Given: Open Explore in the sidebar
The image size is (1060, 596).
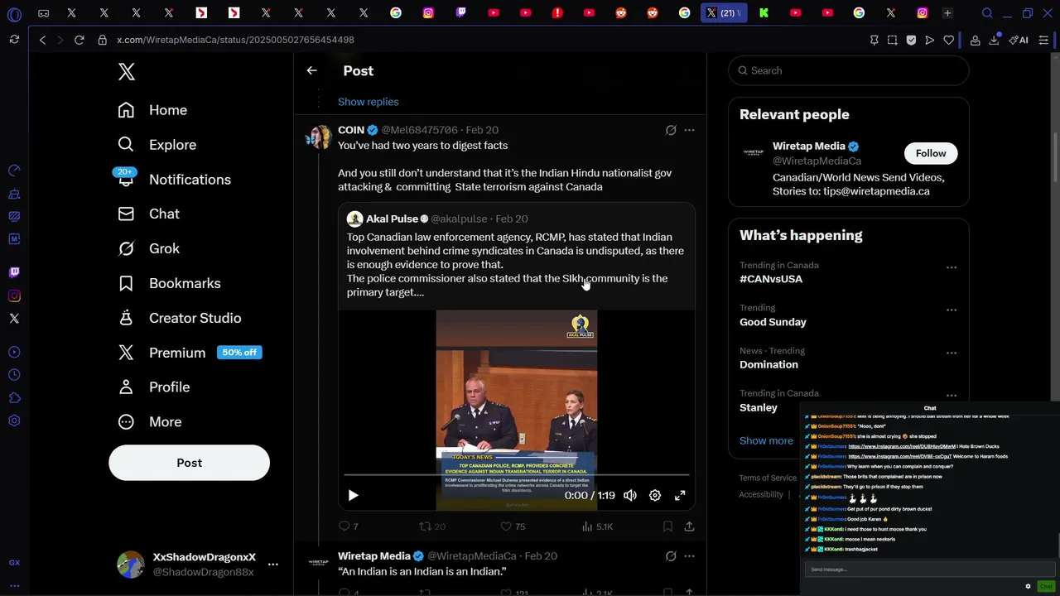Looking at the screenshot, I should pos(157,145).
